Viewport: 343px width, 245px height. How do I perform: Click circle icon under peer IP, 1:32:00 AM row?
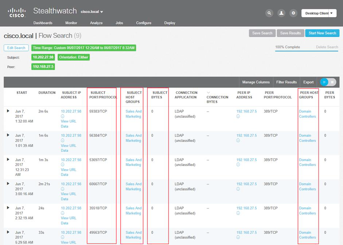coord(238,116)
